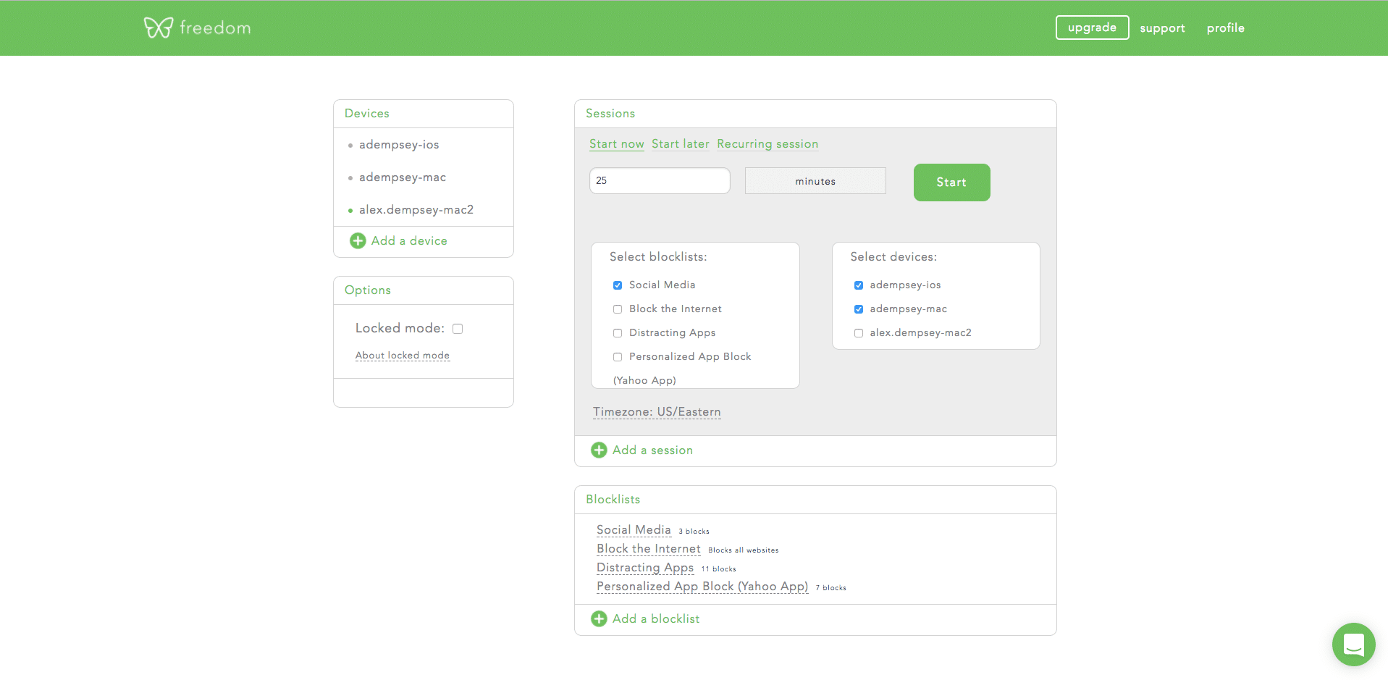1388x680 pixels.
Task: Enable the Locked mode checkbox
Action: [458, 329]
